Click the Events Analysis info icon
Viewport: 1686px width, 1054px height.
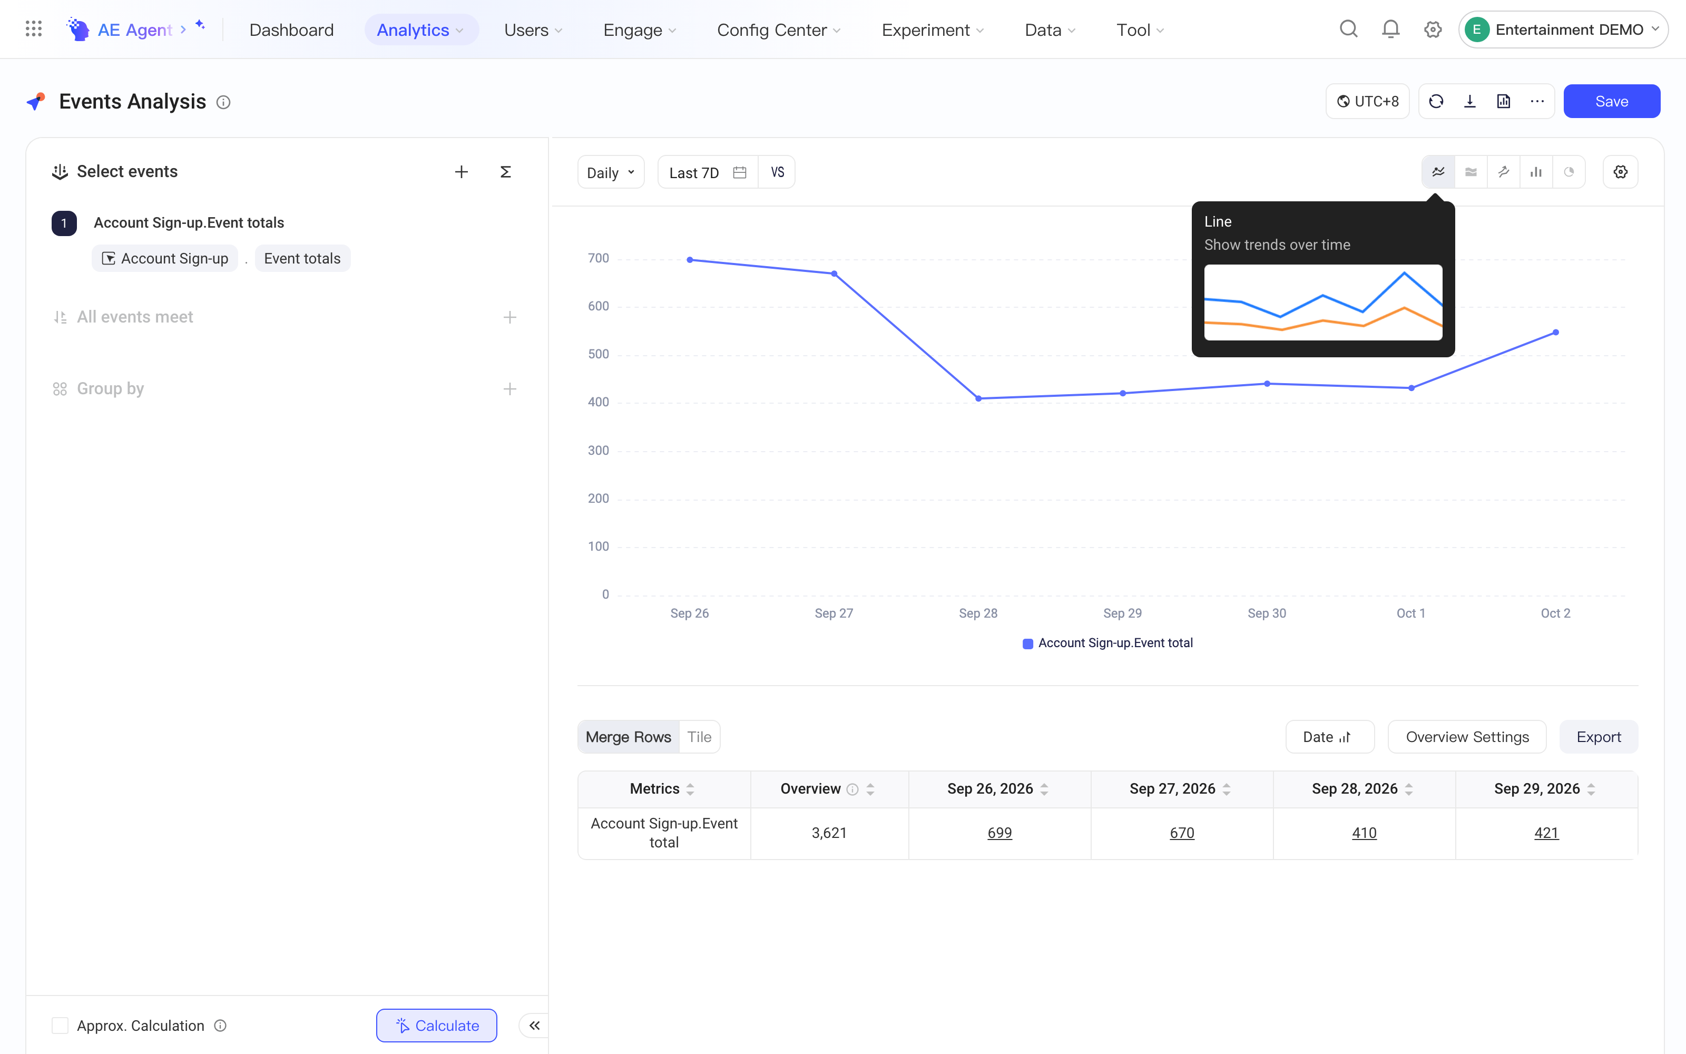[223, 102]
